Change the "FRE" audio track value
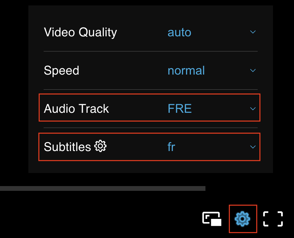This screenshot has height=238, width=294. 180,109
